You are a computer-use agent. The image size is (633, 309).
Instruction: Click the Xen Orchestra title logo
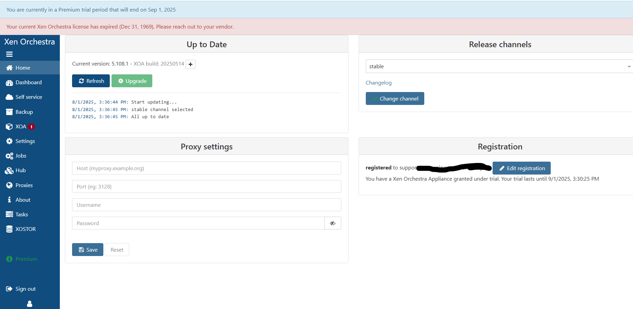point(30,42)
